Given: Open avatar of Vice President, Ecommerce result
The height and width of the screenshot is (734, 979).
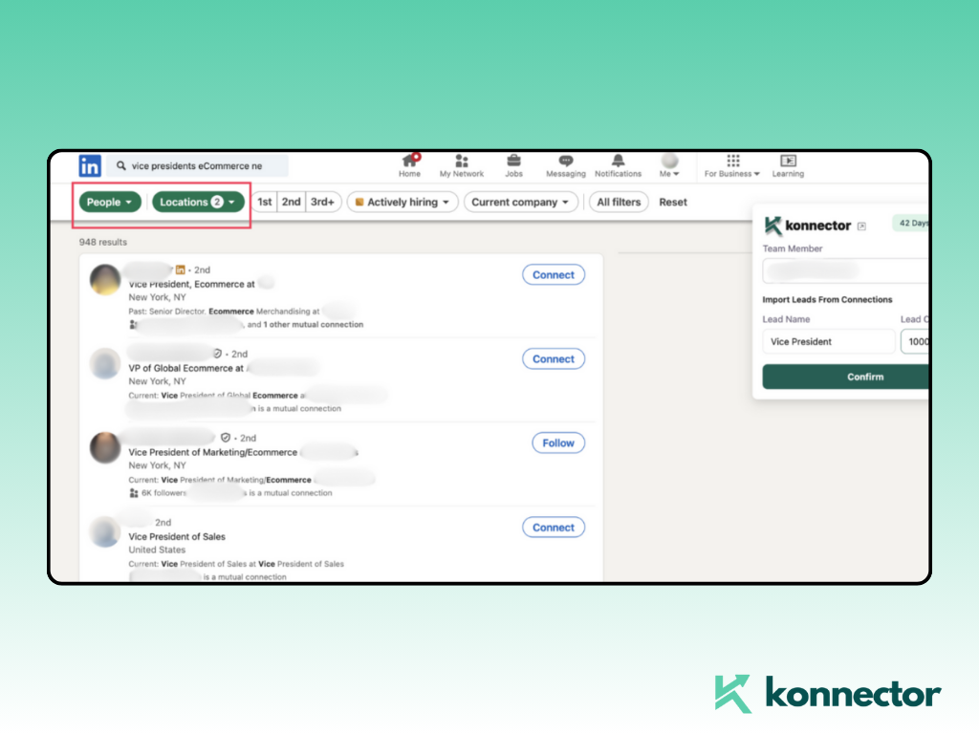Looking at the screenshot, I should coord(105,280).
